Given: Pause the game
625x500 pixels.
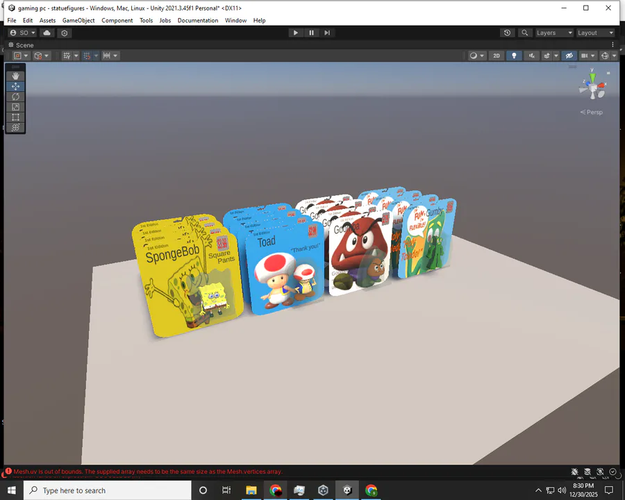Looking at the screenshot, I should 311,33.
